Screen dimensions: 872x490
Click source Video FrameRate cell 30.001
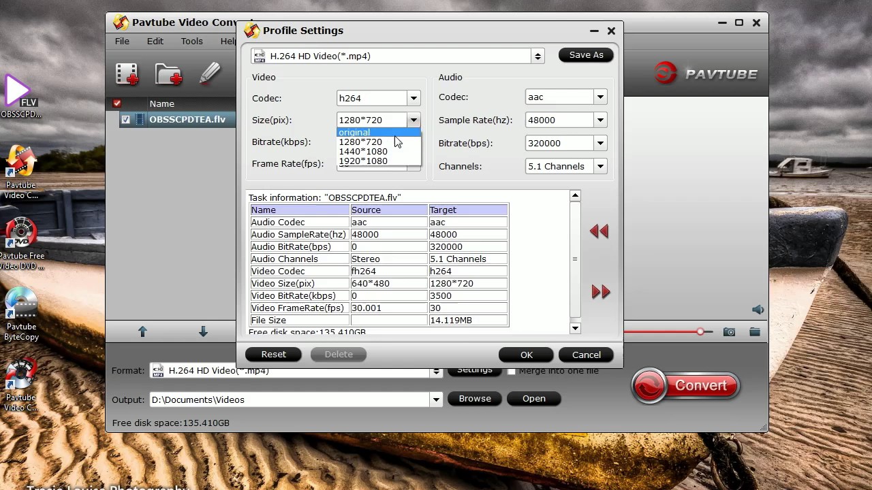click(x=389, y=308)
